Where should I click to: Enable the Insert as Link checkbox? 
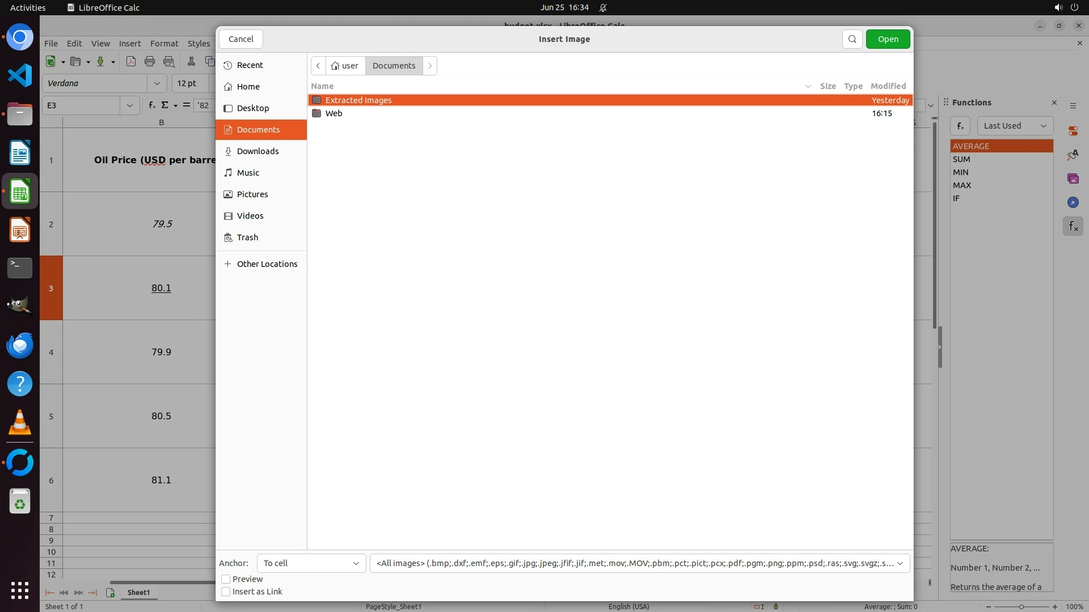(226, 592)
